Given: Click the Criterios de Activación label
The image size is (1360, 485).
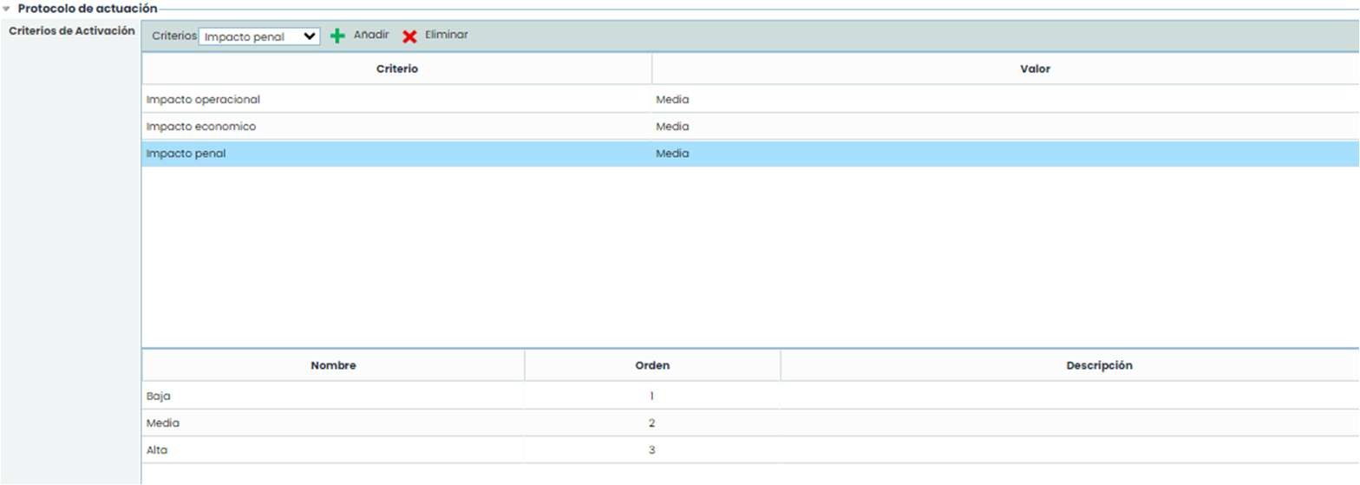Looking at the screenshot, I should [x=71, y=31].
